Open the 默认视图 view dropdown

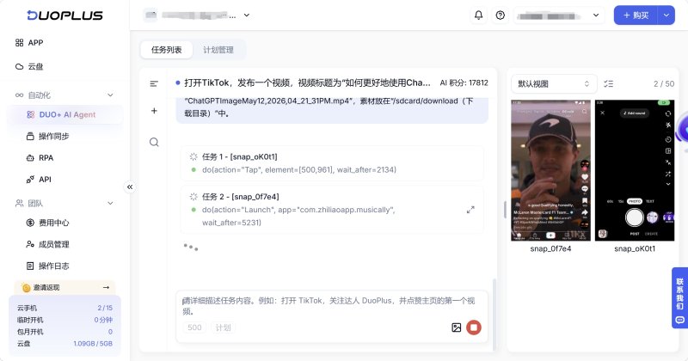(554, 83)
